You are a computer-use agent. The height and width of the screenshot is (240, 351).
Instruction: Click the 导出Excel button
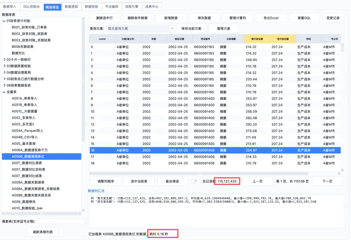(x=271, y=18)
